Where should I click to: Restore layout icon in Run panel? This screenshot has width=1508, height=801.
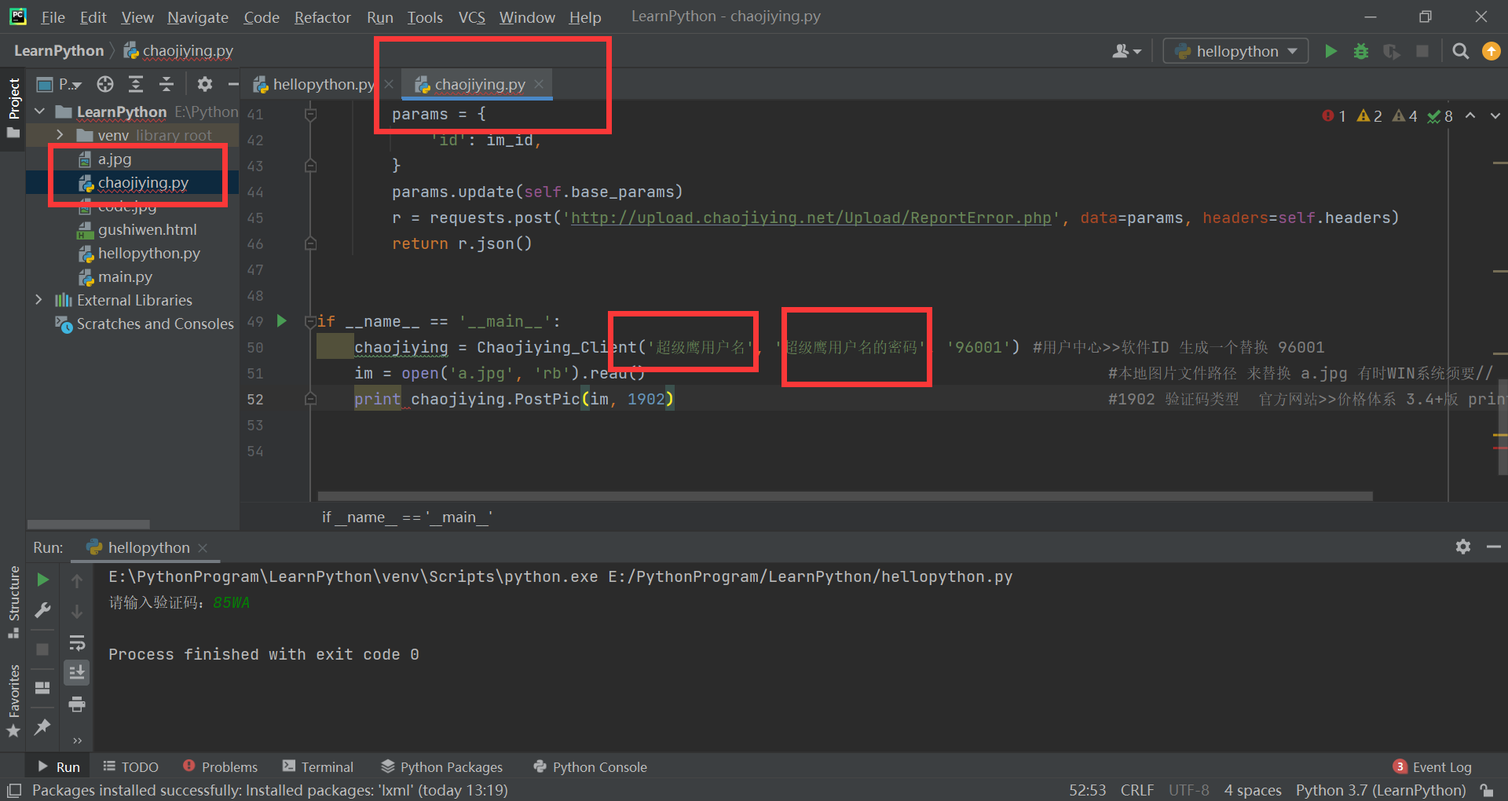tap(43, 688)
